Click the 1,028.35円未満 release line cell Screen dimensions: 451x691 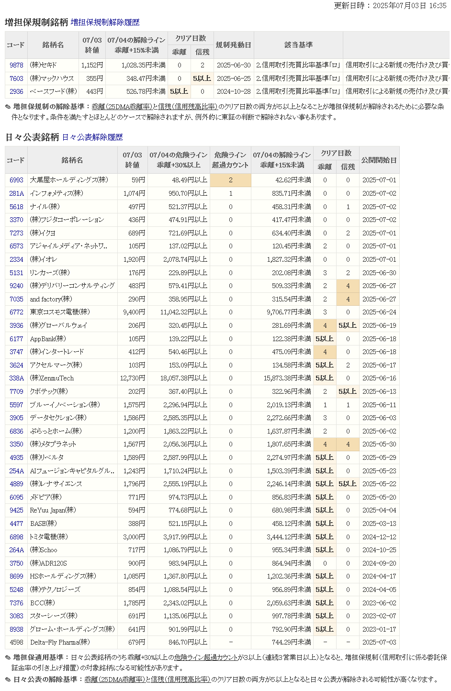point(136,65)
